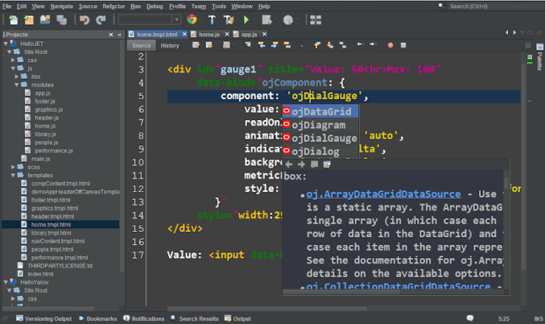This screenshot has height=324, width=545.
Task: Click the back arrow in documentation popup
Action: point(289,164)
